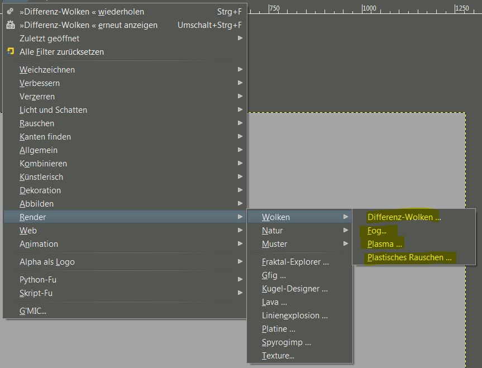Expand the Natur submenu
The height and width of the screenshot is (368, 482).
pyautogui.click(x=273, y=231)
